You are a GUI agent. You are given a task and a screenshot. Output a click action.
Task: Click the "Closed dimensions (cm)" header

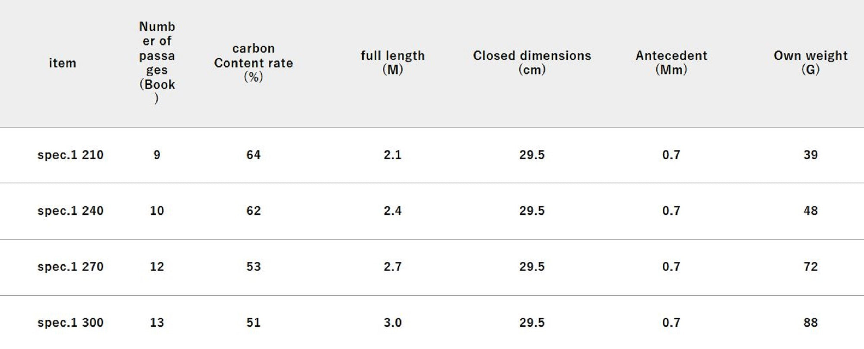(x=532, y=63)
